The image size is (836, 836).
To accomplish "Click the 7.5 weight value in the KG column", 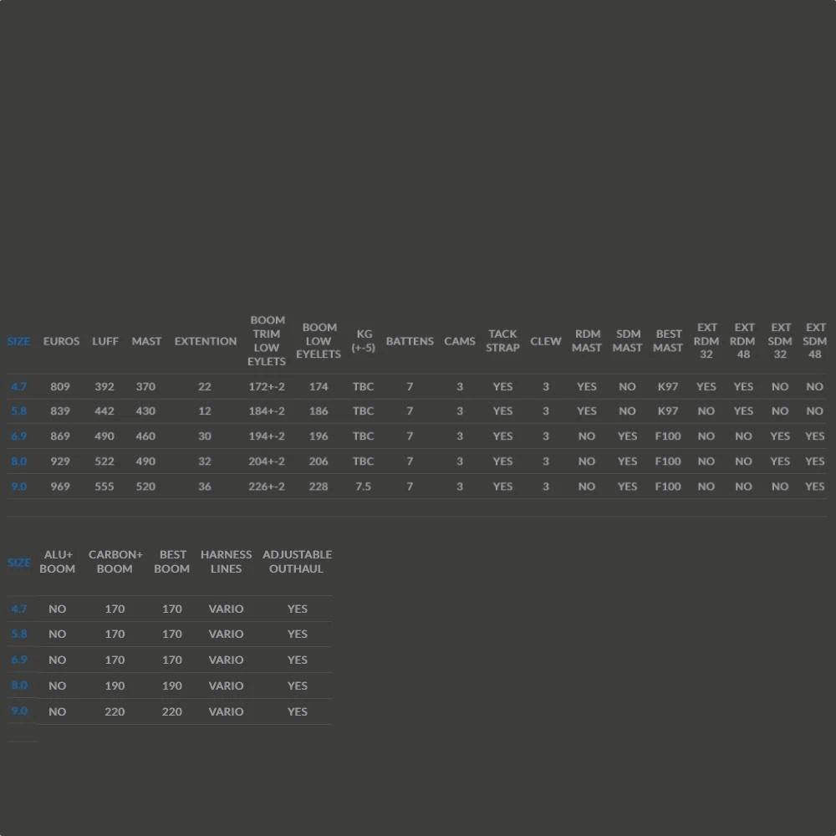I will point(363,487).
